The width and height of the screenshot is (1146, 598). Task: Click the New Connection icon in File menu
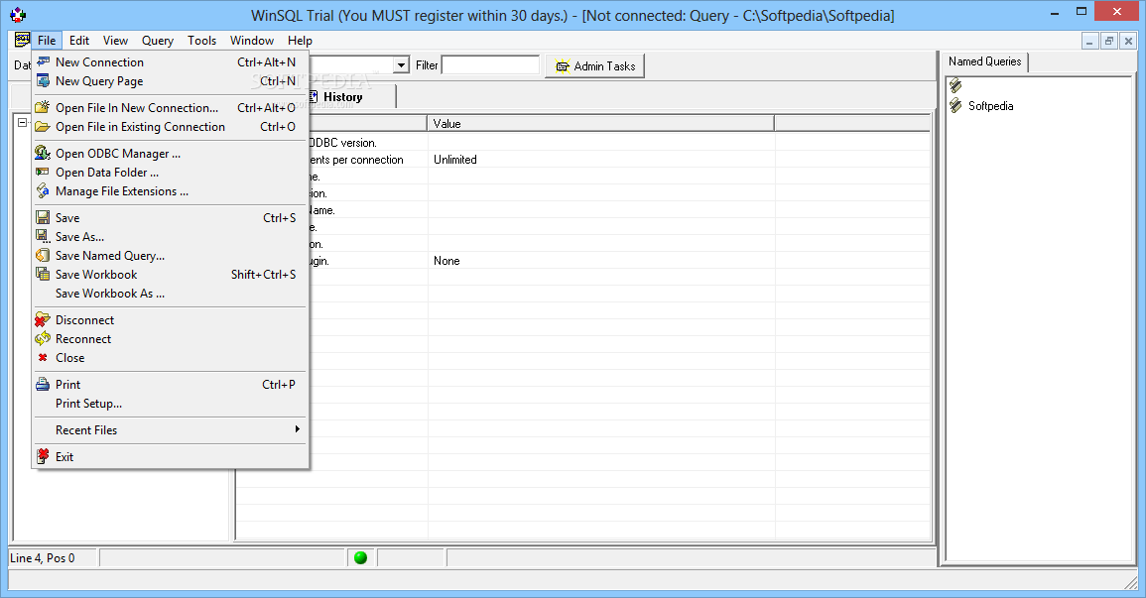(43, 62)
